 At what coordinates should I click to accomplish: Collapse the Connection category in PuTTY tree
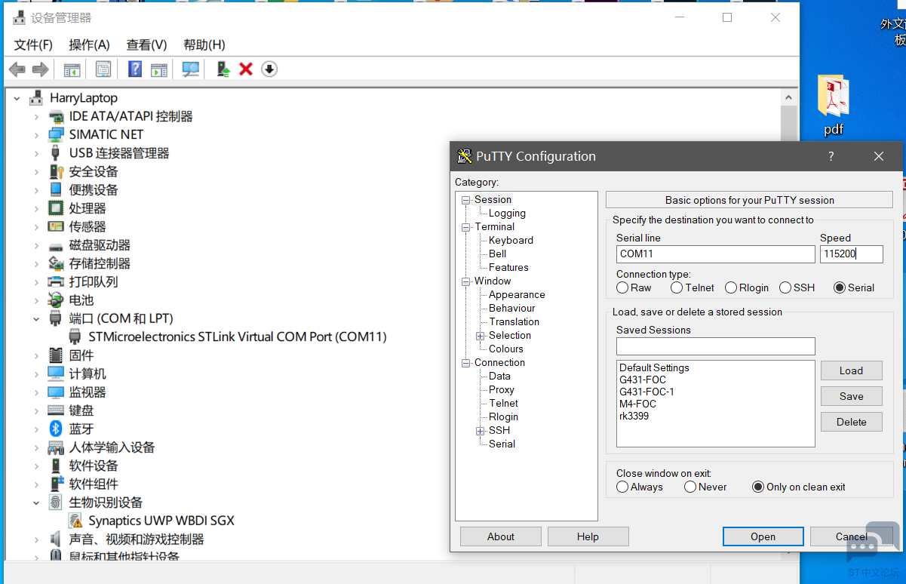pyautogui.click(x=466, y=363)
